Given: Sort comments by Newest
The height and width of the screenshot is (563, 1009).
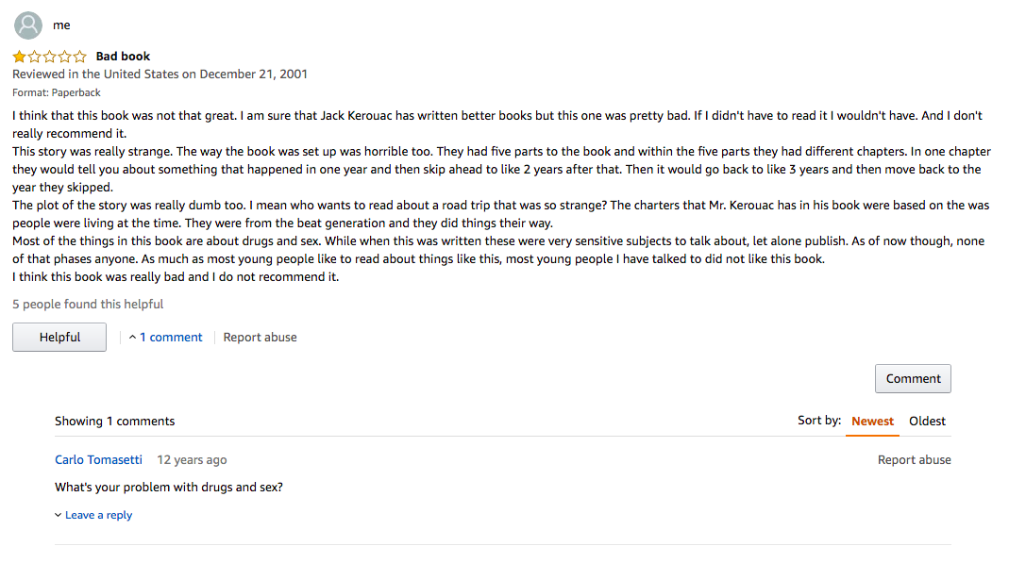Looking at the screenshot, I should 872,422.
